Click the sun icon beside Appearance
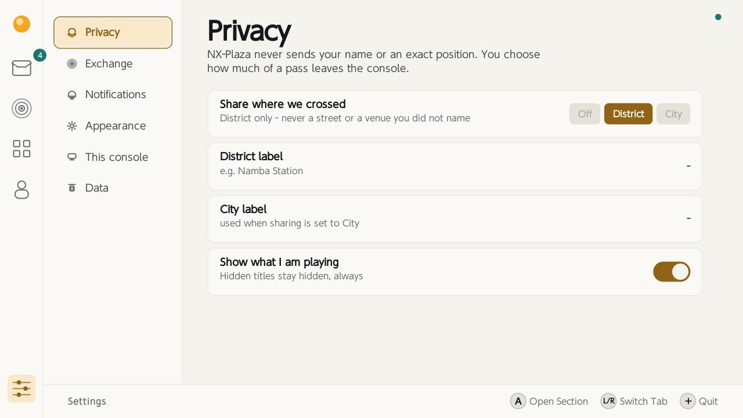This screenshot has height=418, width=743. tap(72, 125)
